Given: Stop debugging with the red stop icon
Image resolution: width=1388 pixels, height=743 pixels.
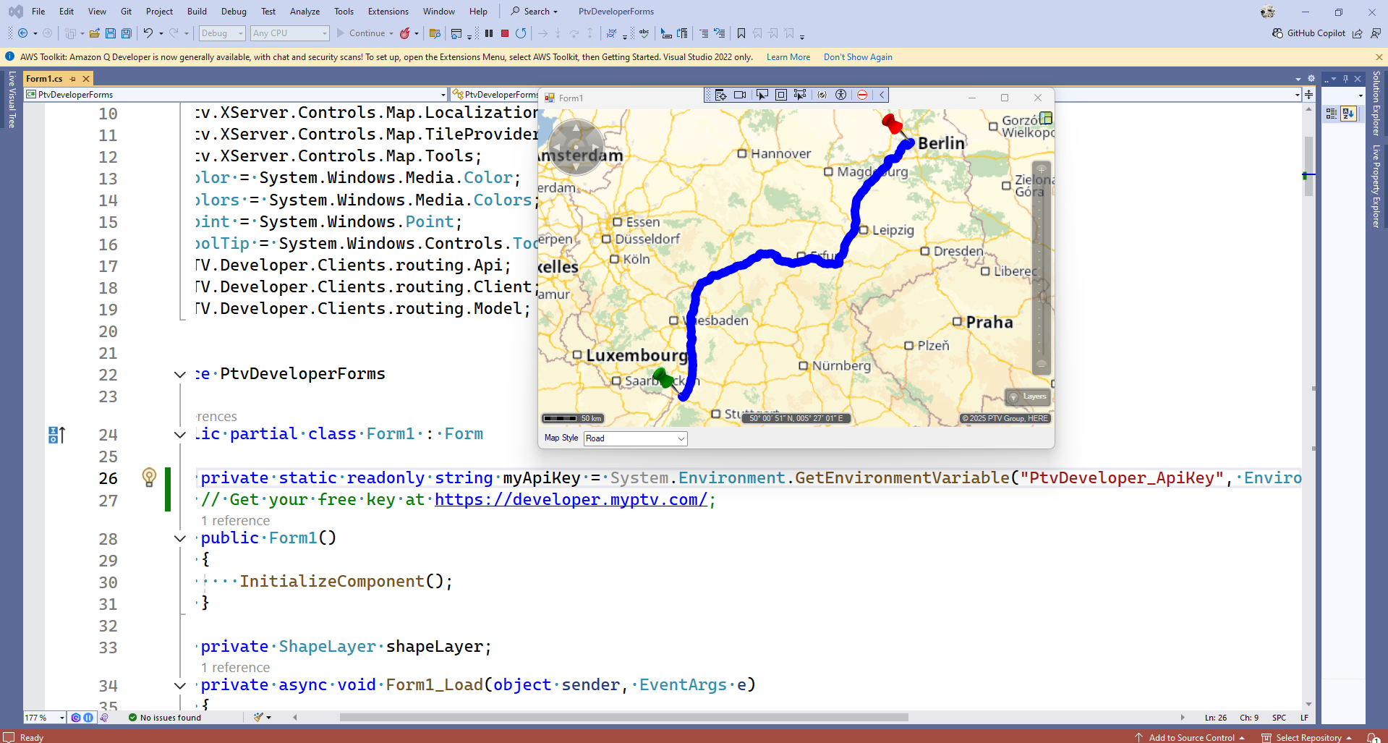Looking at the screenshot, I should point(505,33).
